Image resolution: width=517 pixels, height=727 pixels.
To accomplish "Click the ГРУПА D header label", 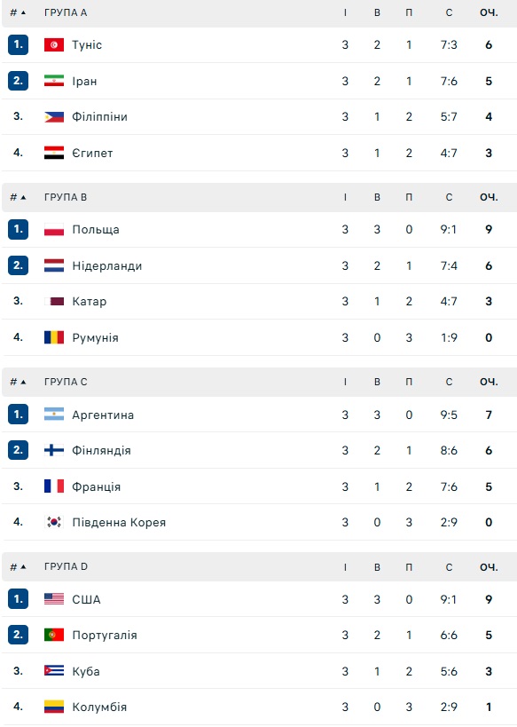I will tap(66, 566).
